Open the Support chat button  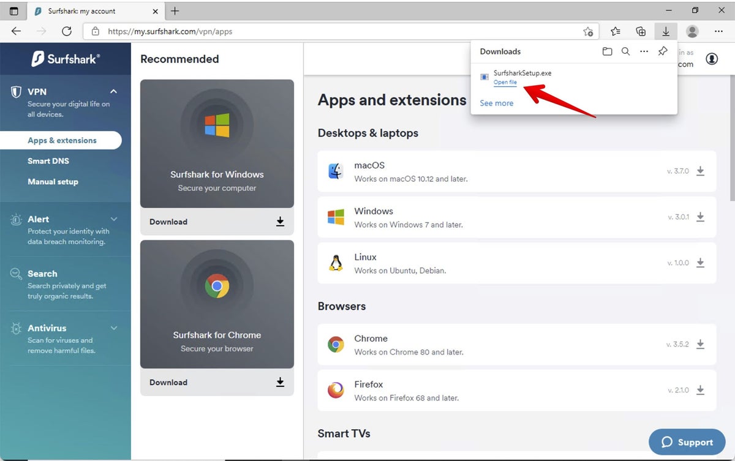687,442
